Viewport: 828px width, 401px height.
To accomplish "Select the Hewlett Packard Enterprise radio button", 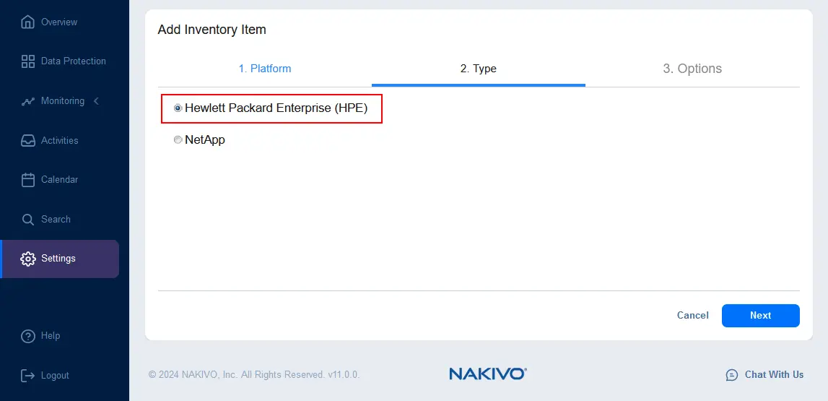I will [178, 108].
